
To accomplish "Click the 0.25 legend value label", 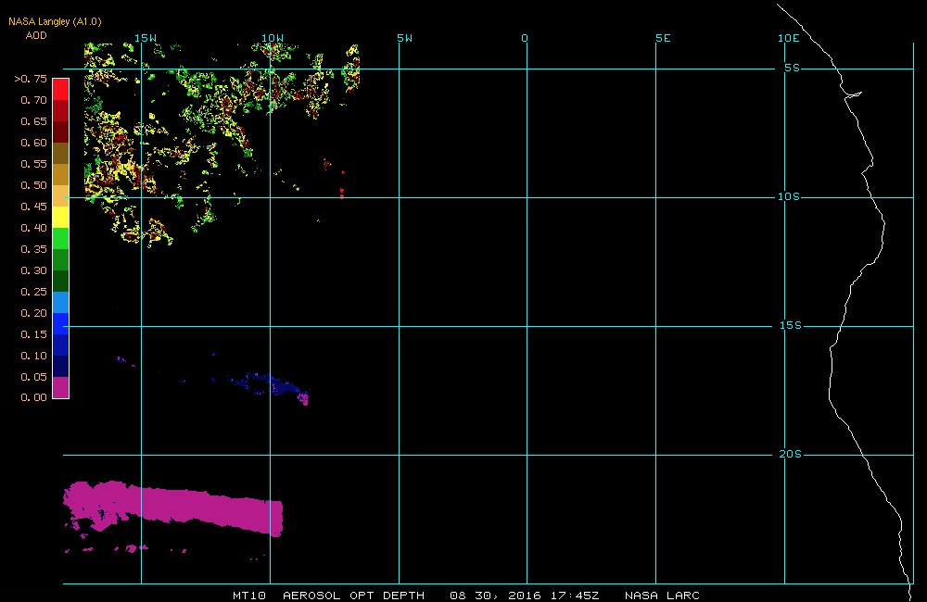I will [x=33, y=292].
